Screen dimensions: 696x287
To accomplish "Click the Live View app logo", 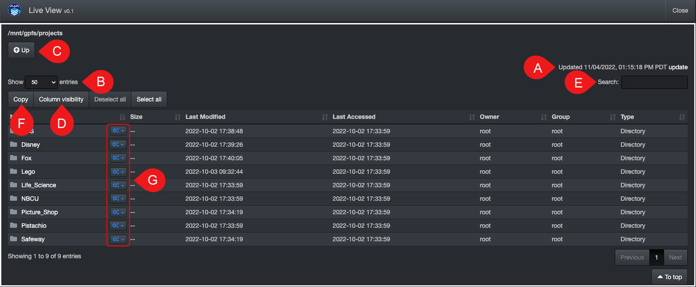I will coord(14,10).
